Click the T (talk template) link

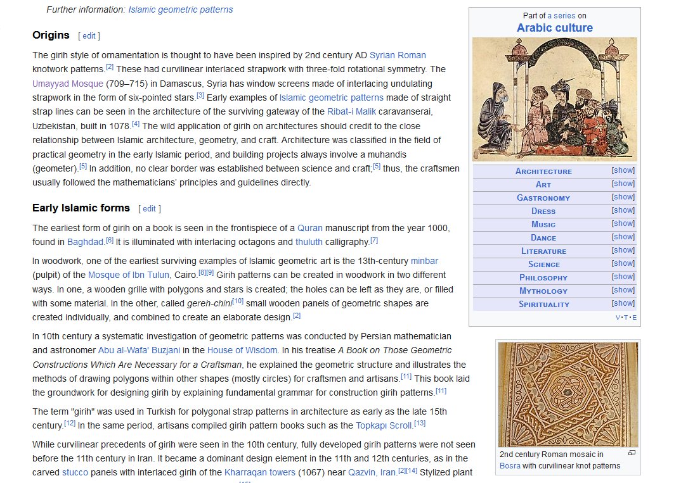pyautogui.click(x=626, y=318)
